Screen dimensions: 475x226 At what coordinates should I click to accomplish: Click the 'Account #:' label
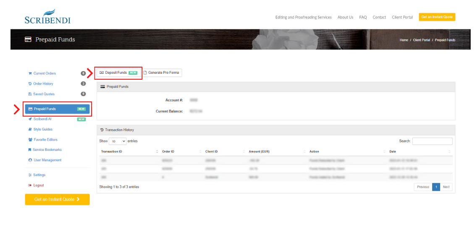point(174,100)
